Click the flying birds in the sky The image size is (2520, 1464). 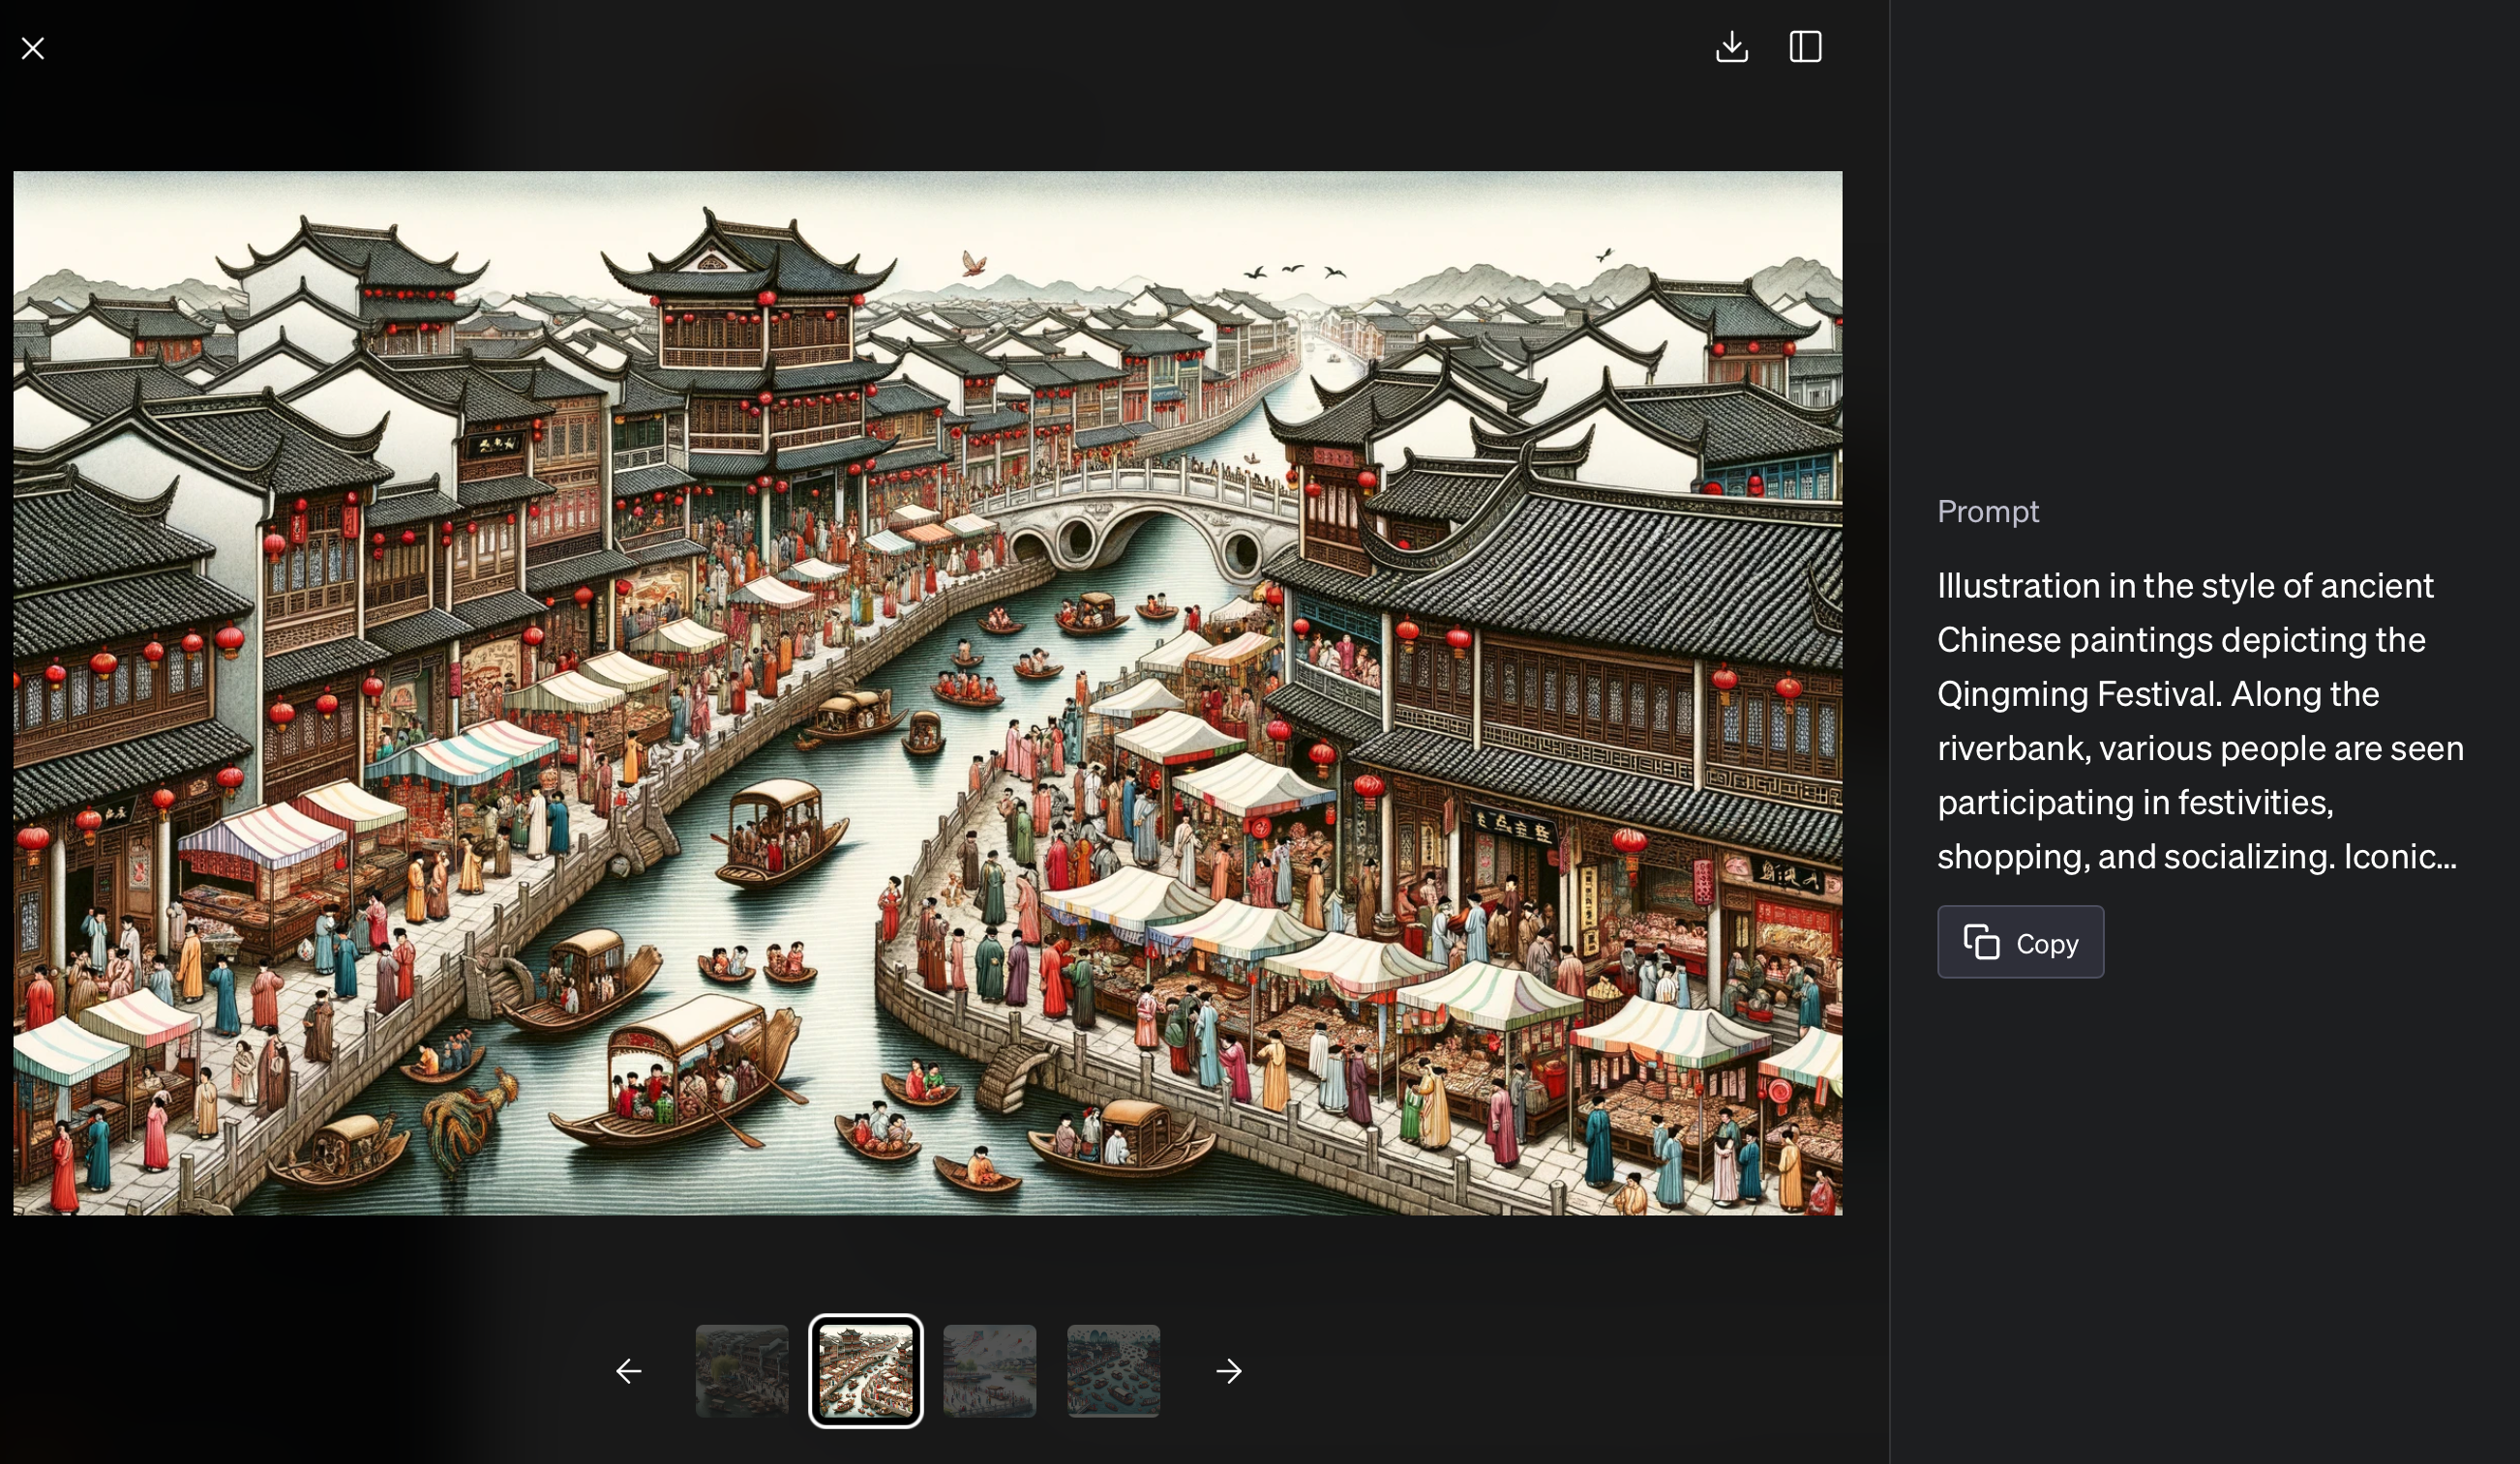pos(1292,270)
